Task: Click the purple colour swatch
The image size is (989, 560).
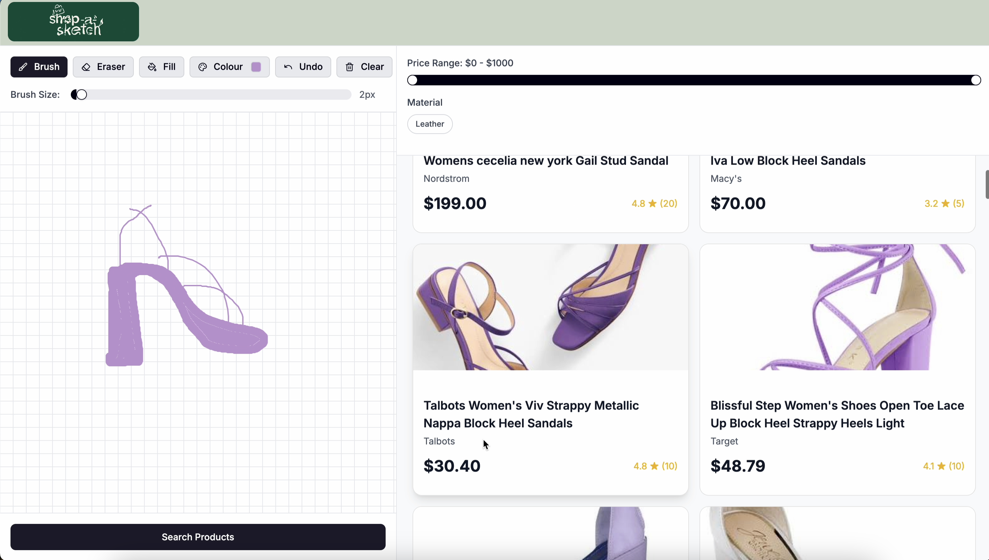Action: tap(256, 67)
